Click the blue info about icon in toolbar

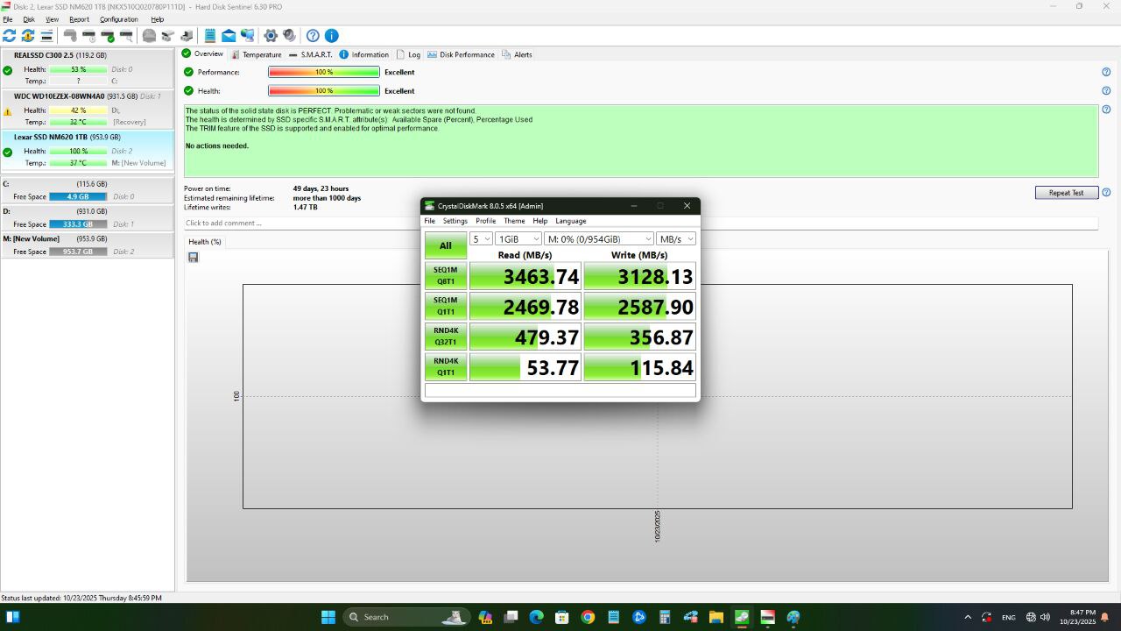pyautogui.click(x=332, y=36)
